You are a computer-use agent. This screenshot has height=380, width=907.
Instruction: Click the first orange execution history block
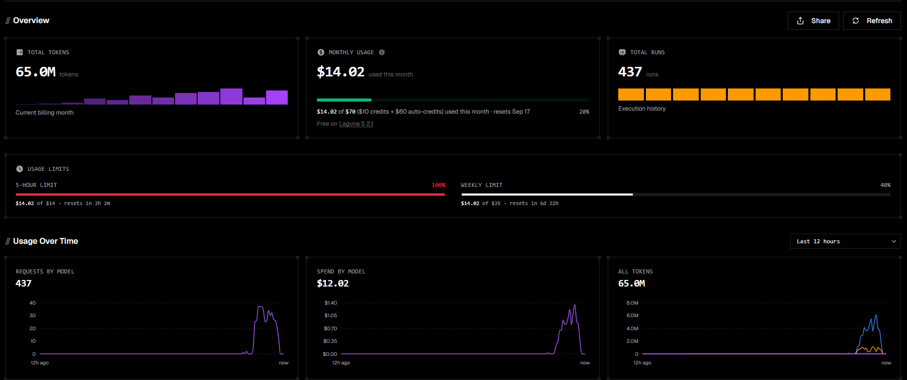[631, 94]
